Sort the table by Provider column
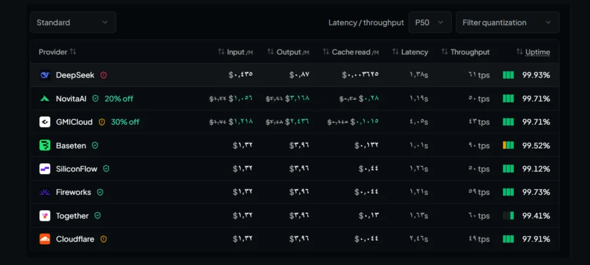This screenshot has height=265, width=590. [57, 52]
